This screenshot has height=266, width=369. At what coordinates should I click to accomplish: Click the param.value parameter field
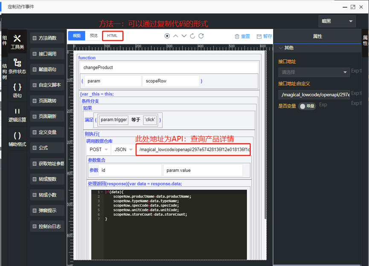[203, 170]
